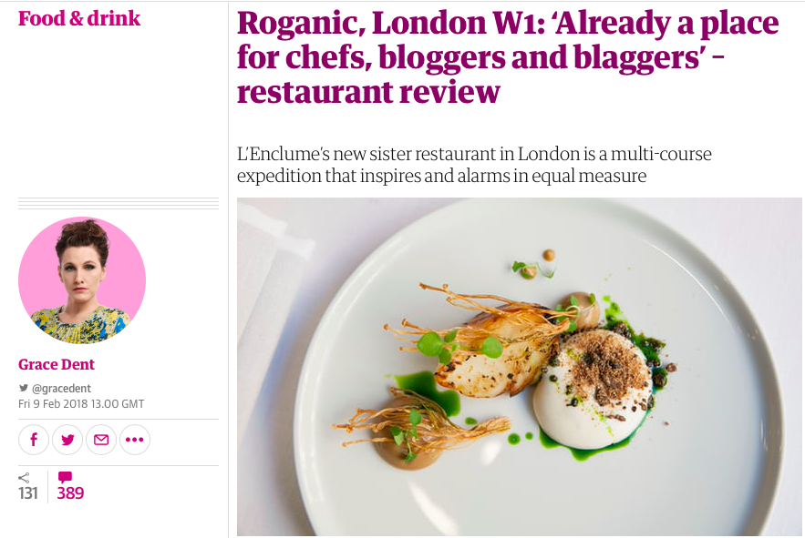Open the main dish photograph
The height and width of the screenshot is (538, 805).
click(519, 367)
